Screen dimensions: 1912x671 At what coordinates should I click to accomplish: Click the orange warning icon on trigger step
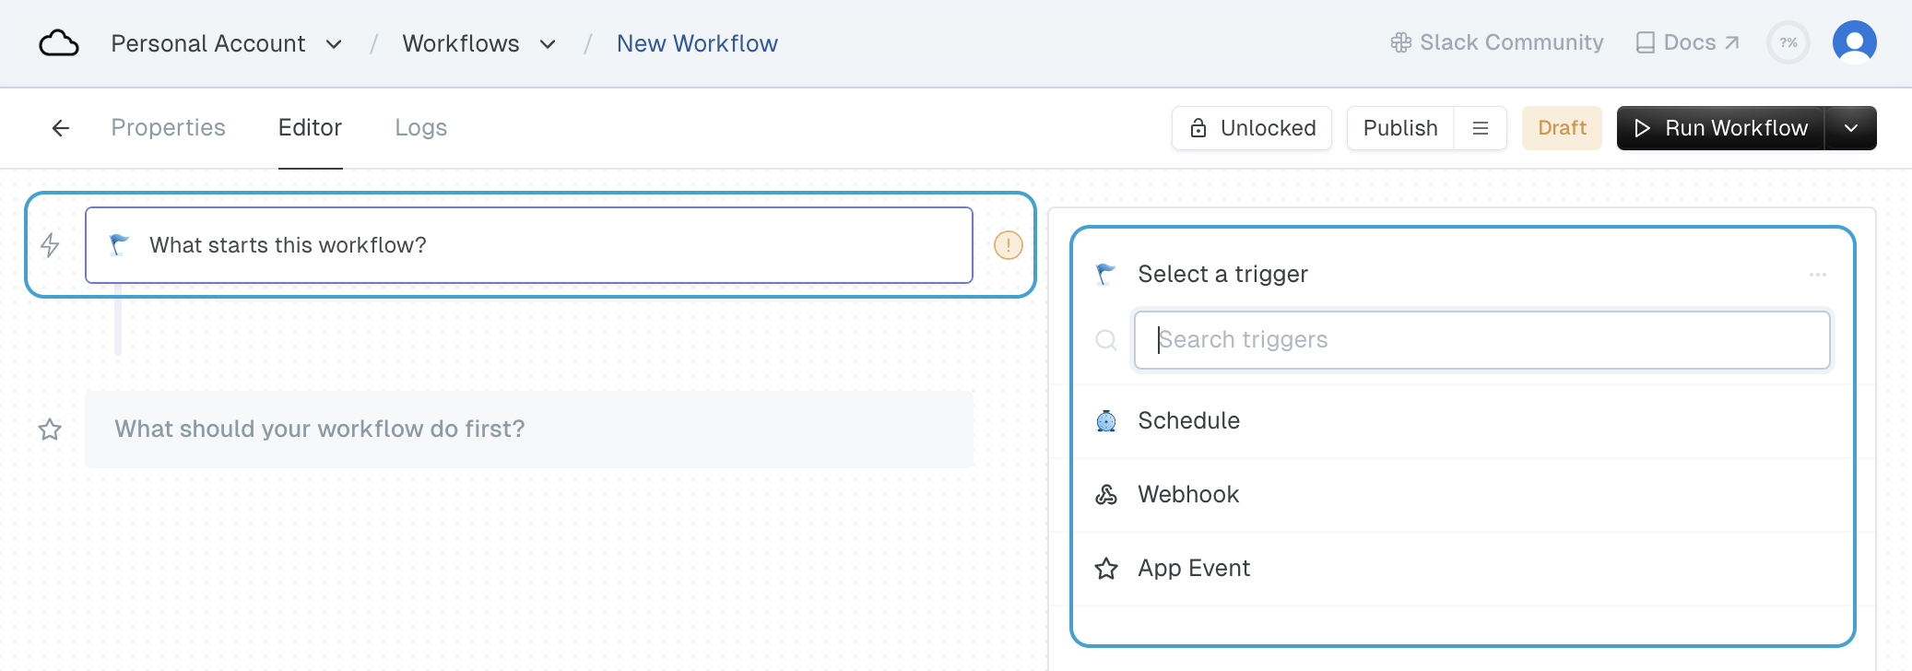point(1008,245)
